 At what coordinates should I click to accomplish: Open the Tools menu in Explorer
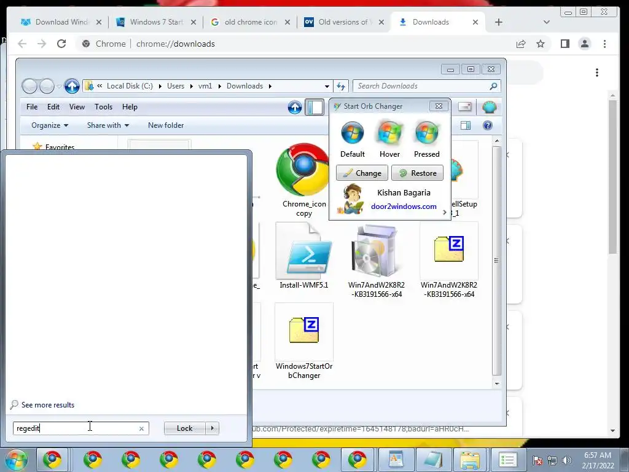point(103,107)
